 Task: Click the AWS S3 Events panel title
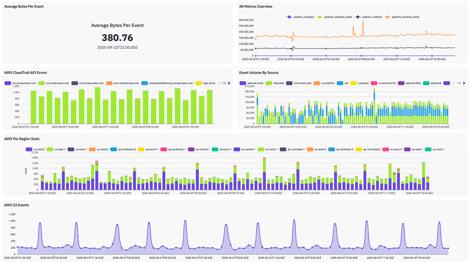tap(16, 205)
